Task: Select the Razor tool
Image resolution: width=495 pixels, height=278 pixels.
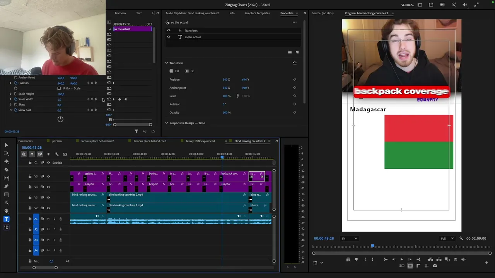Action: pyautogui.click(x=7, y=170)
